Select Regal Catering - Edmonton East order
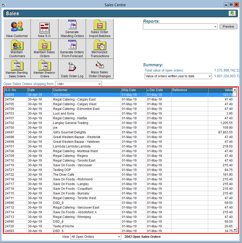242x243 pixels. coord(118,109)
